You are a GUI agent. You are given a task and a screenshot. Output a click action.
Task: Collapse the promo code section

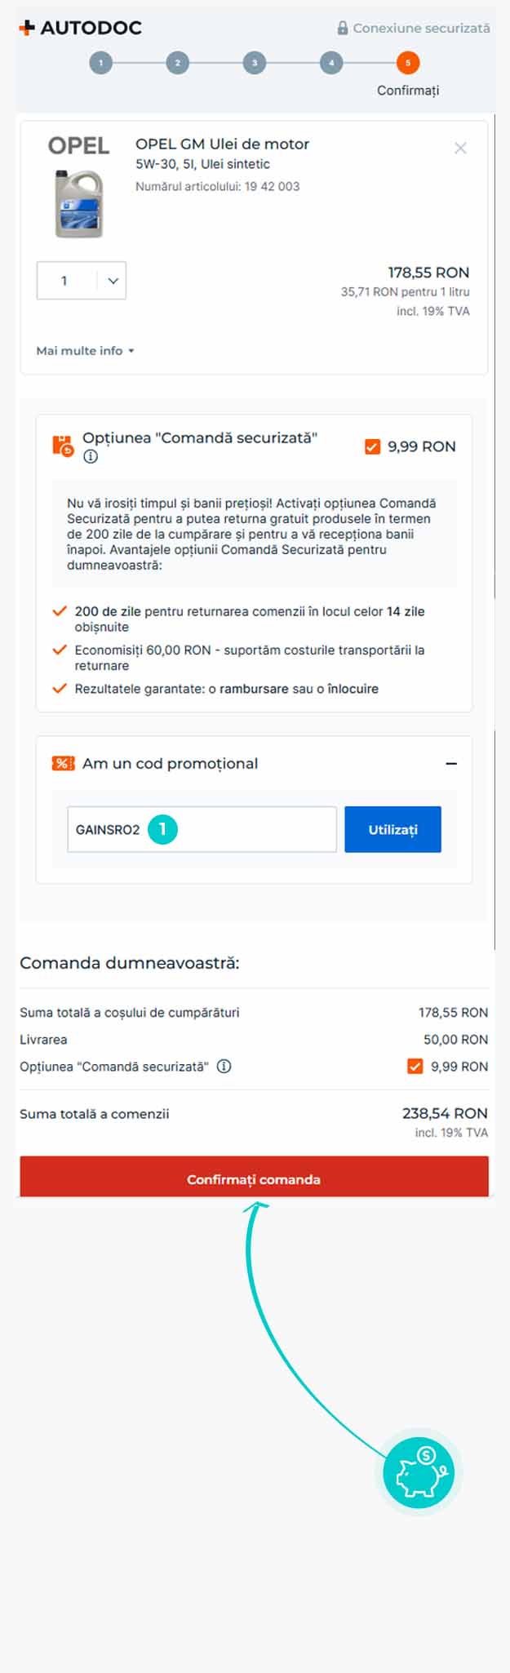(x=451, y=763)
